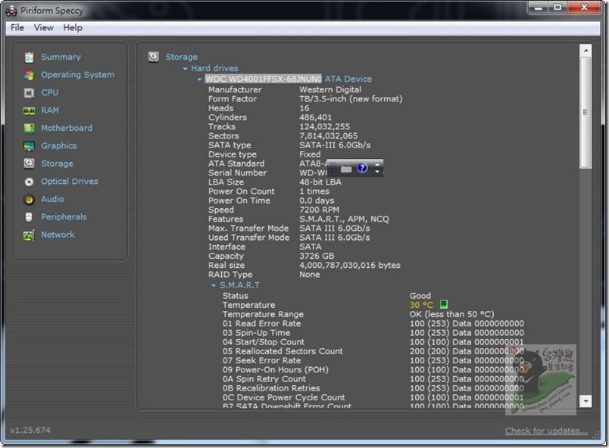This screenshot has height=448, width=609.
Task: View the Graphics section
Action: tap(59, 146)
